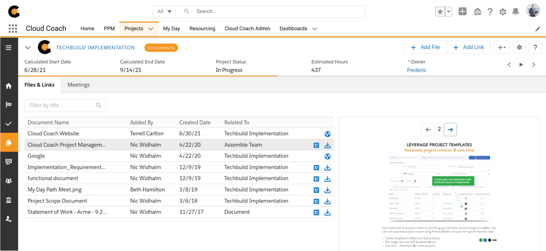Switch to the Meetings tab
Image resolution: width=546 pixels, height=251 pixels.
click(79, 85)
